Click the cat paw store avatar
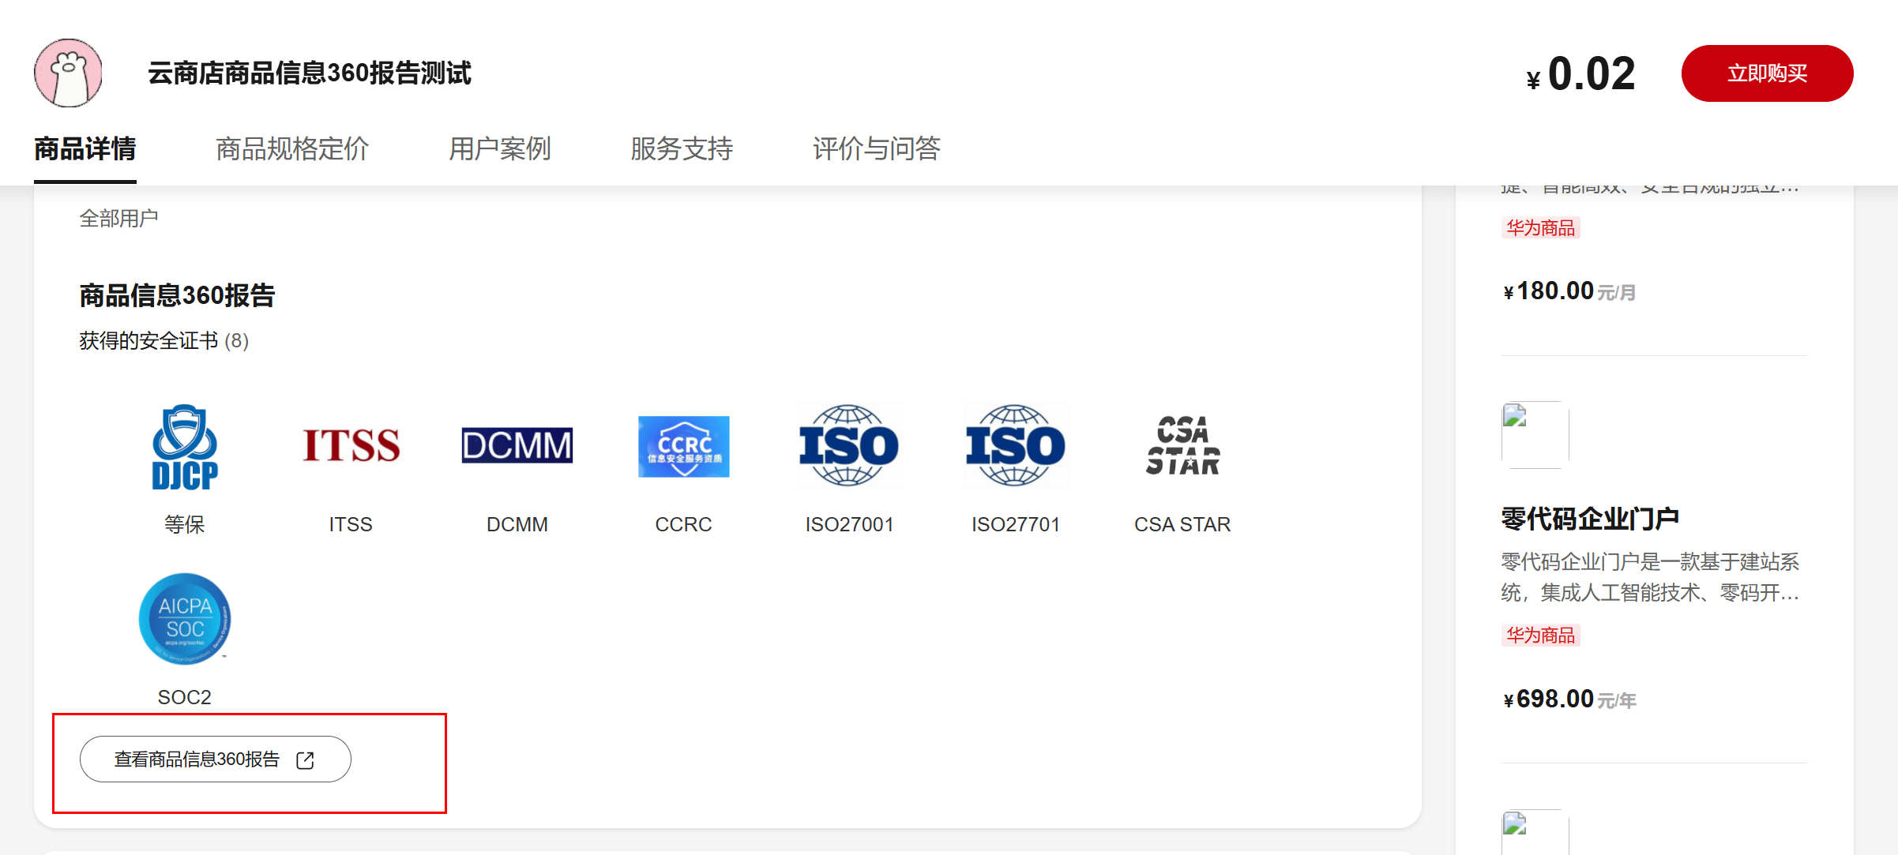Viewport: 1898px width, 855px height. [69, 73]
